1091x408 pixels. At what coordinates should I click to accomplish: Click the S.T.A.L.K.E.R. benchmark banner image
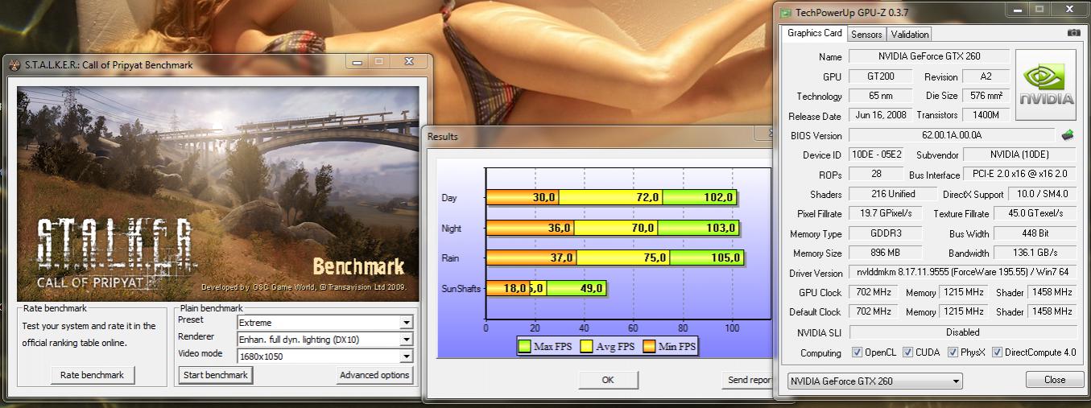218,194
